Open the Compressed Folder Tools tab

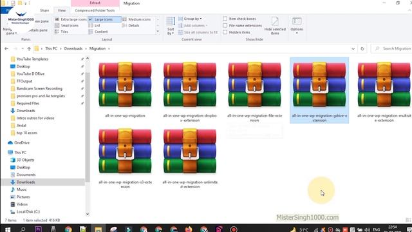(95, 10)
